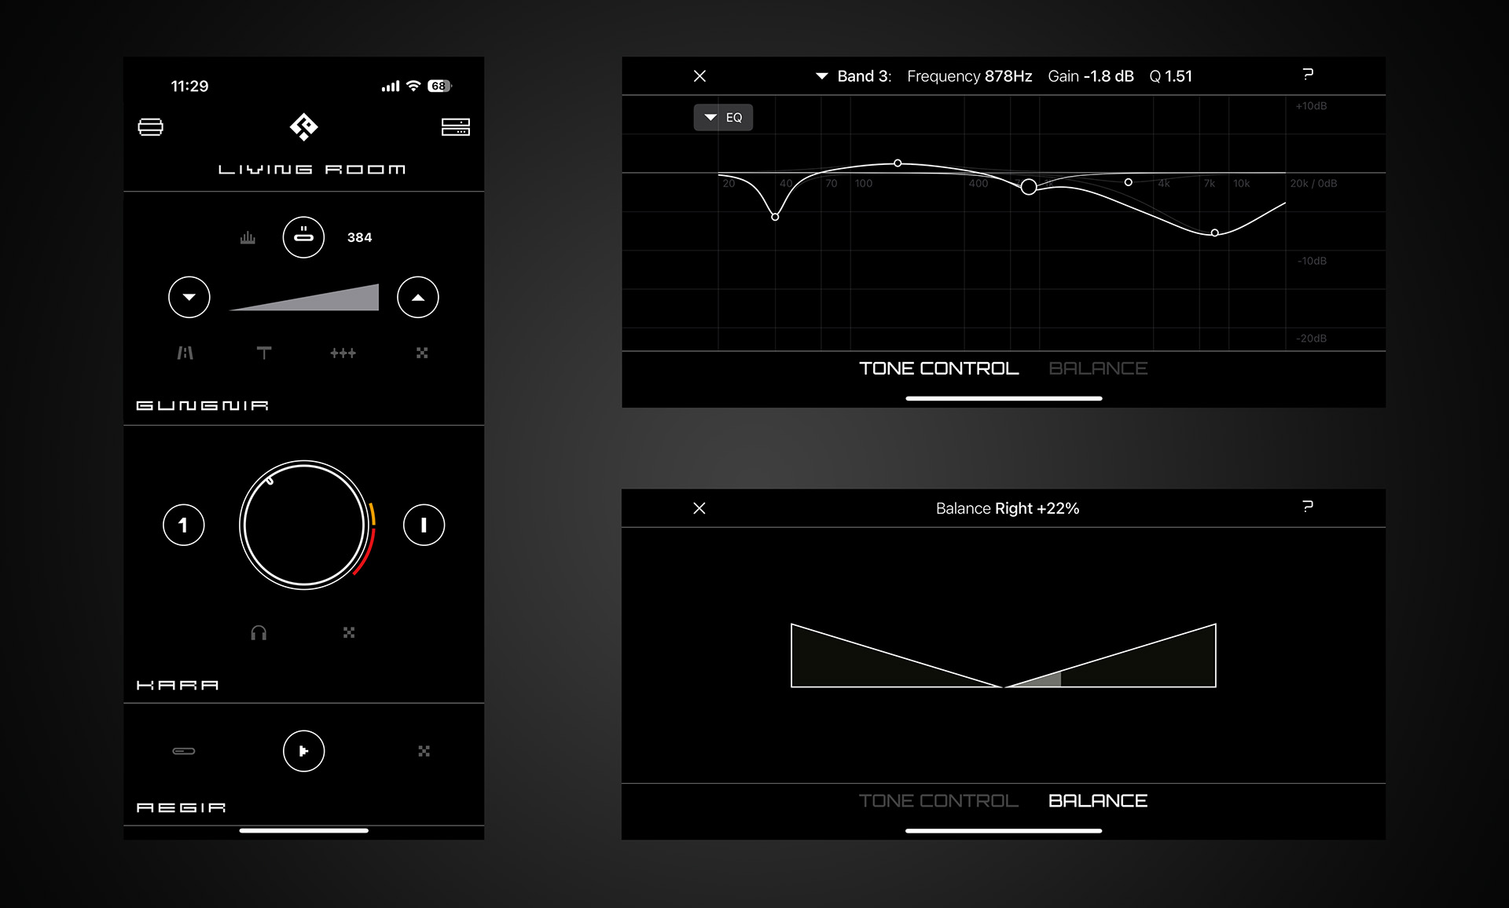This screenshot has width=1509, height=908.
Task: Open the Band 3 dropdown arrow
Action: pyautogui.click(x=821, y=76)
